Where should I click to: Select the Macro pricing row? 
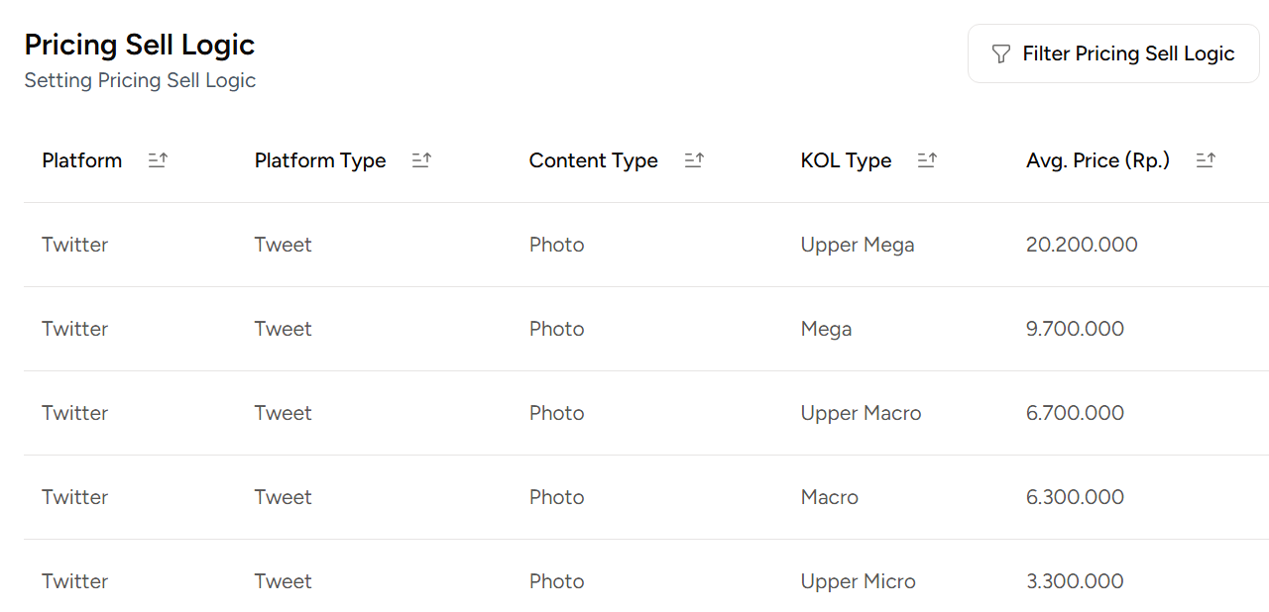pos(634,497)
